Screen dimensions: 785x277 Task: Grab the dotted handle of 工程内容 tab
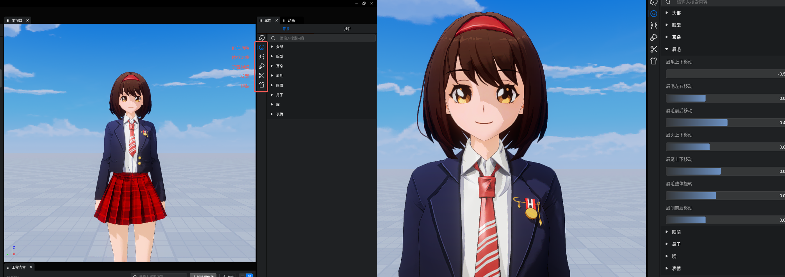pos(8,267)
